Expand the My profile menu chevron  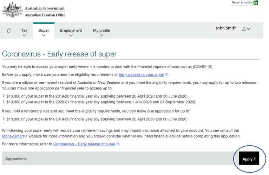coord(101,35)
